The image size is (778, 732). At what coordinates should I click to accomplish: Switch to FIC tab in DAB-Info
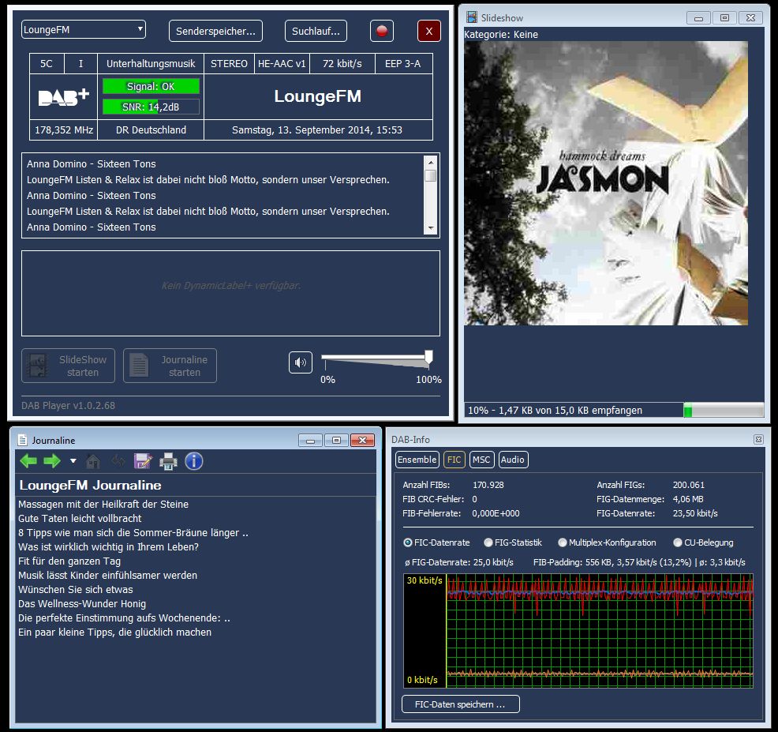(x=454, y=460)
